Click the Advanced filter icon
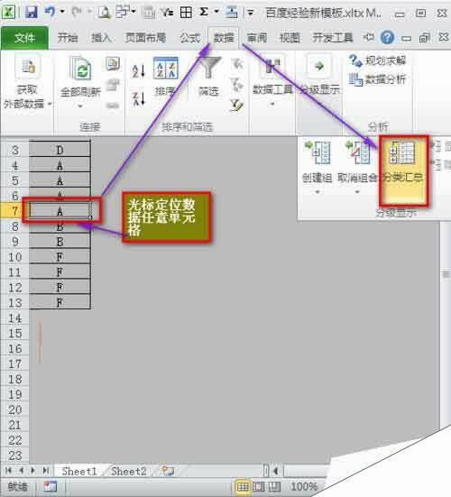Screen dimensions: 451x497 click(237, 105)
